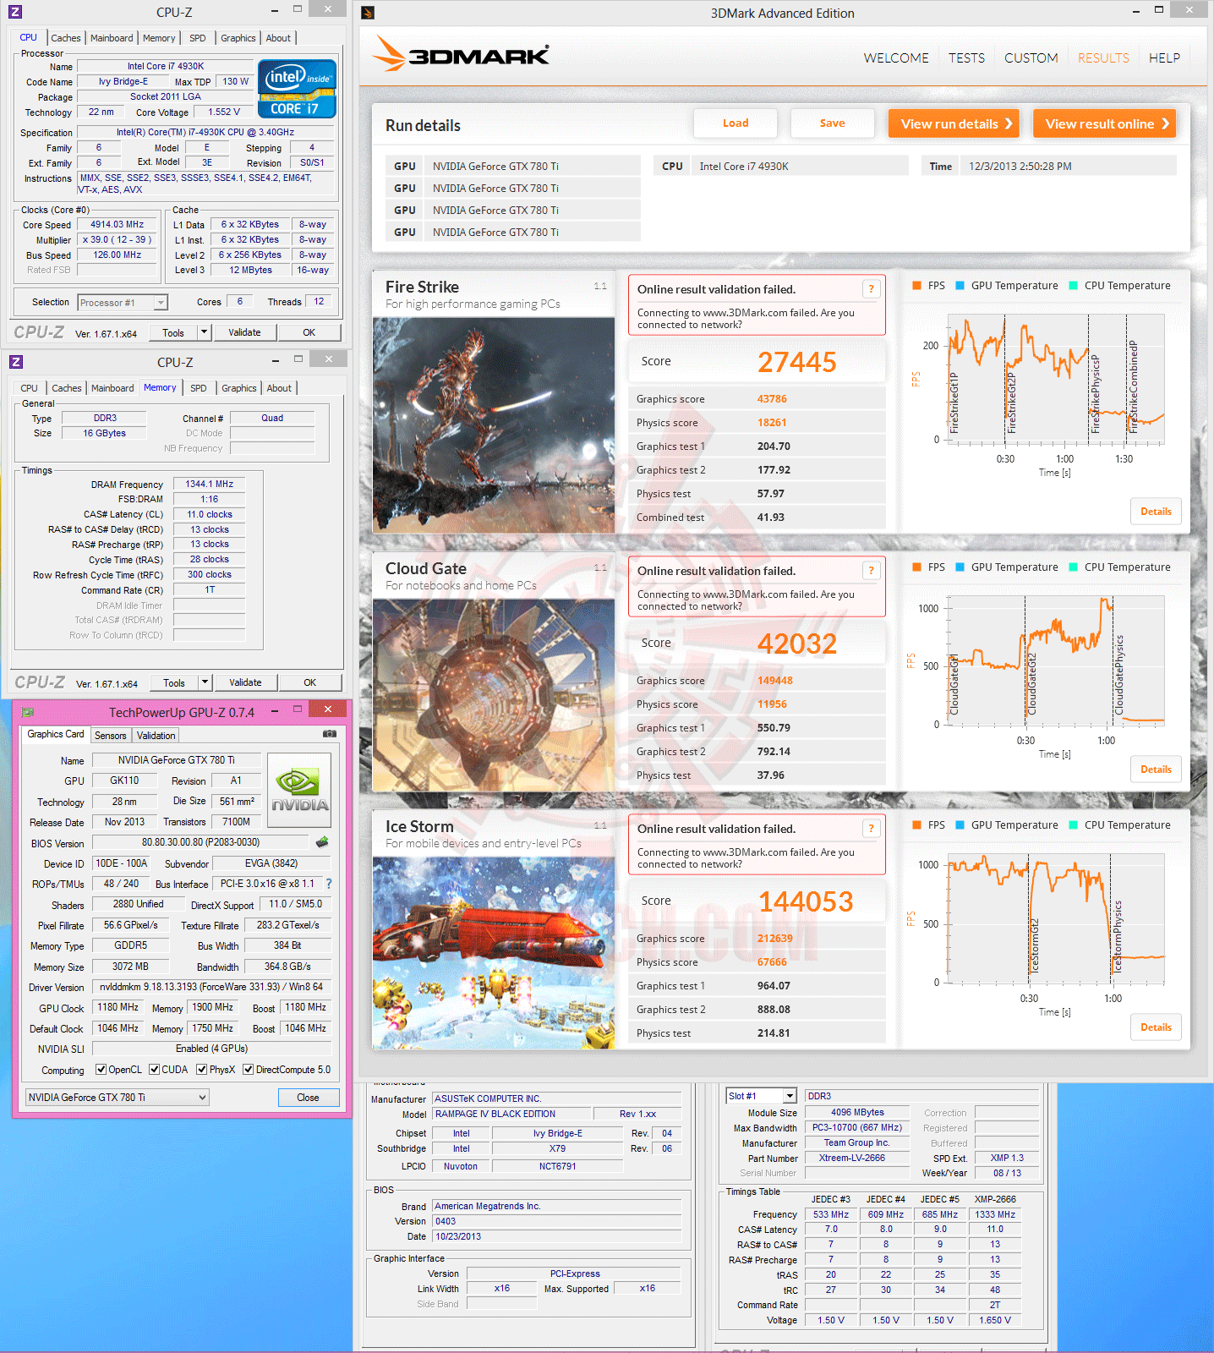Open the Mainboard tab in the top CPU-Z window
This screenshot has height=1353, width=1214.
coord(112,38)
